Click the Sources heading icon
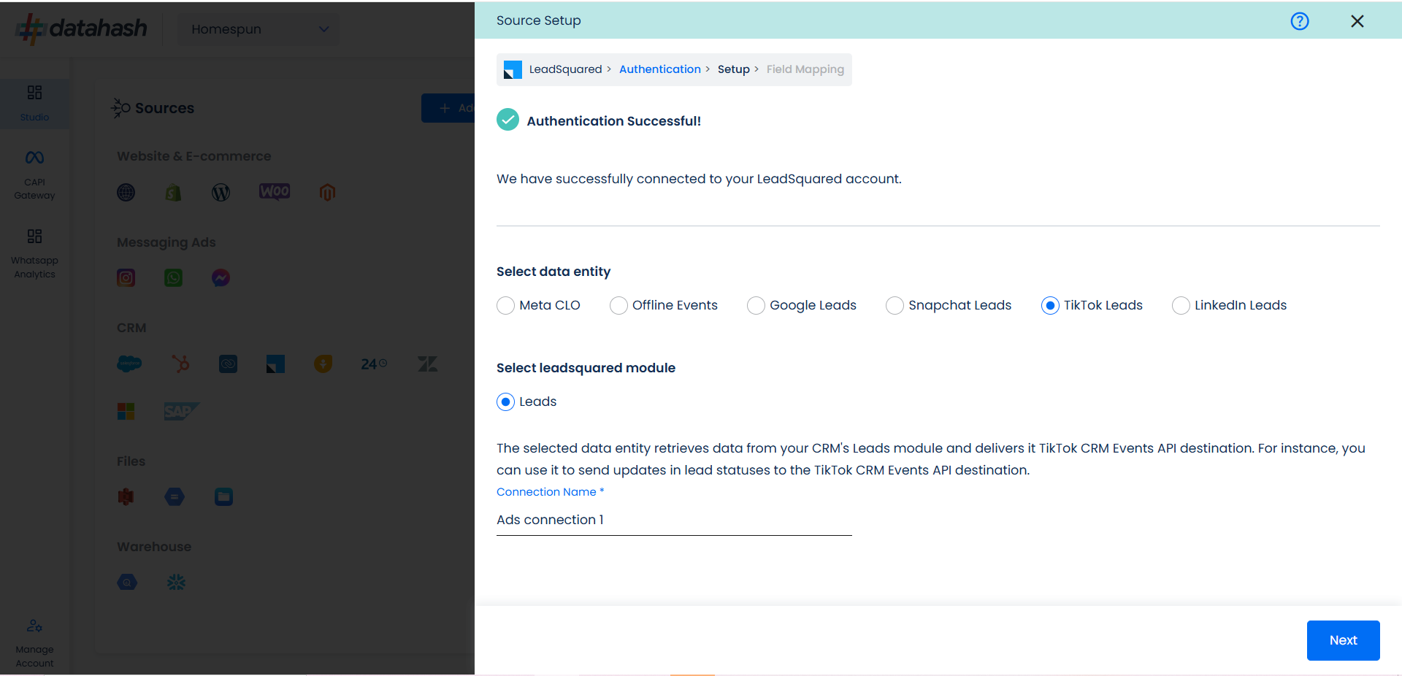This screenshot has width=1402, height=676. 120,108
